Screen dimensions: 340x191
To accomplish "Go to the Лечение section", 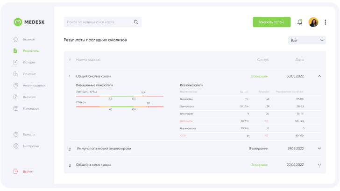I will tap(29, 74).
